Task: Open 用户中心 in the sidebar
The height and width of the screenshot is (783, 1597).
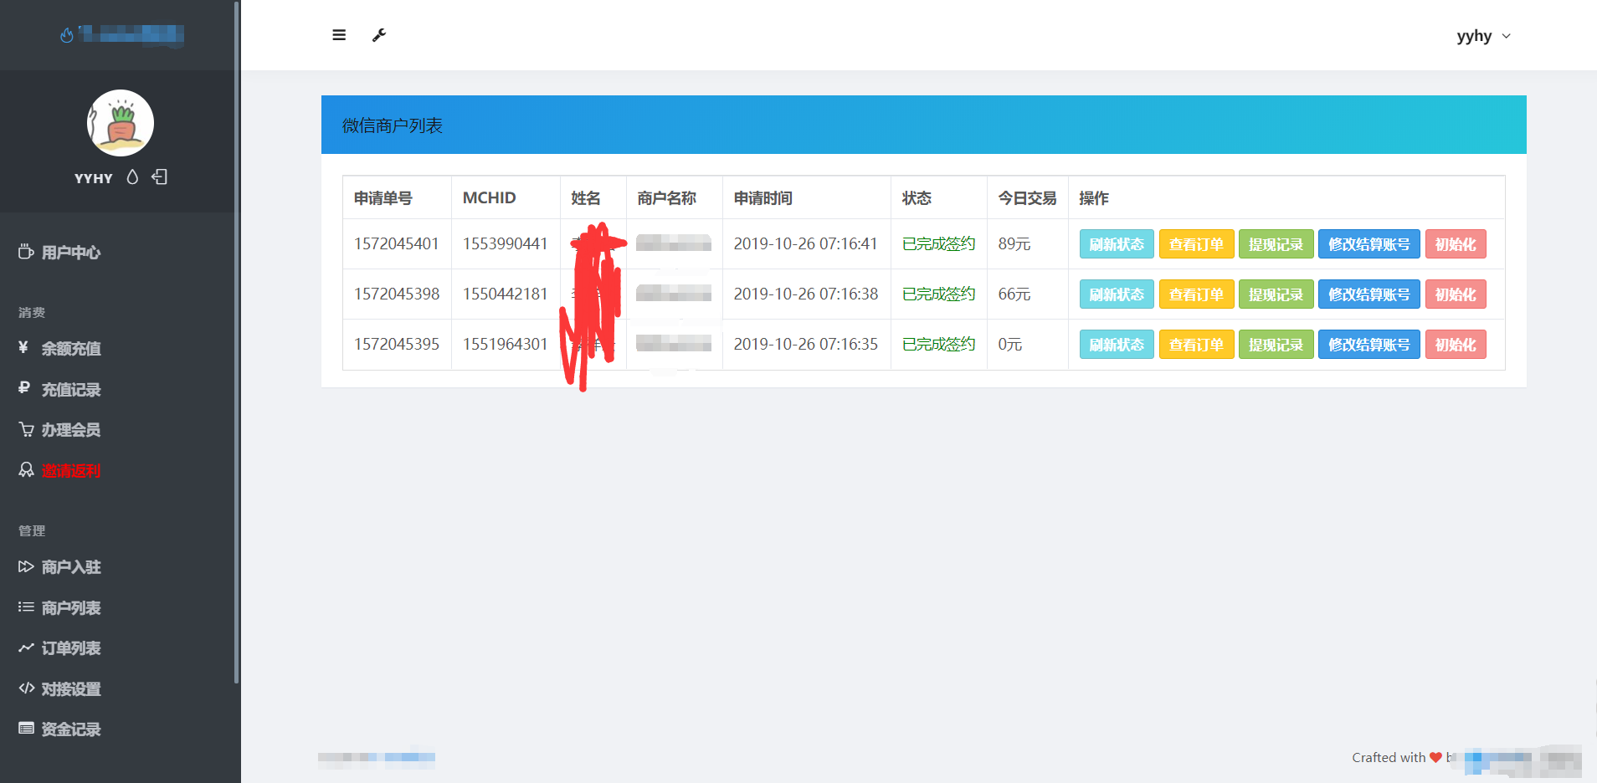Action: coord(71,253)
